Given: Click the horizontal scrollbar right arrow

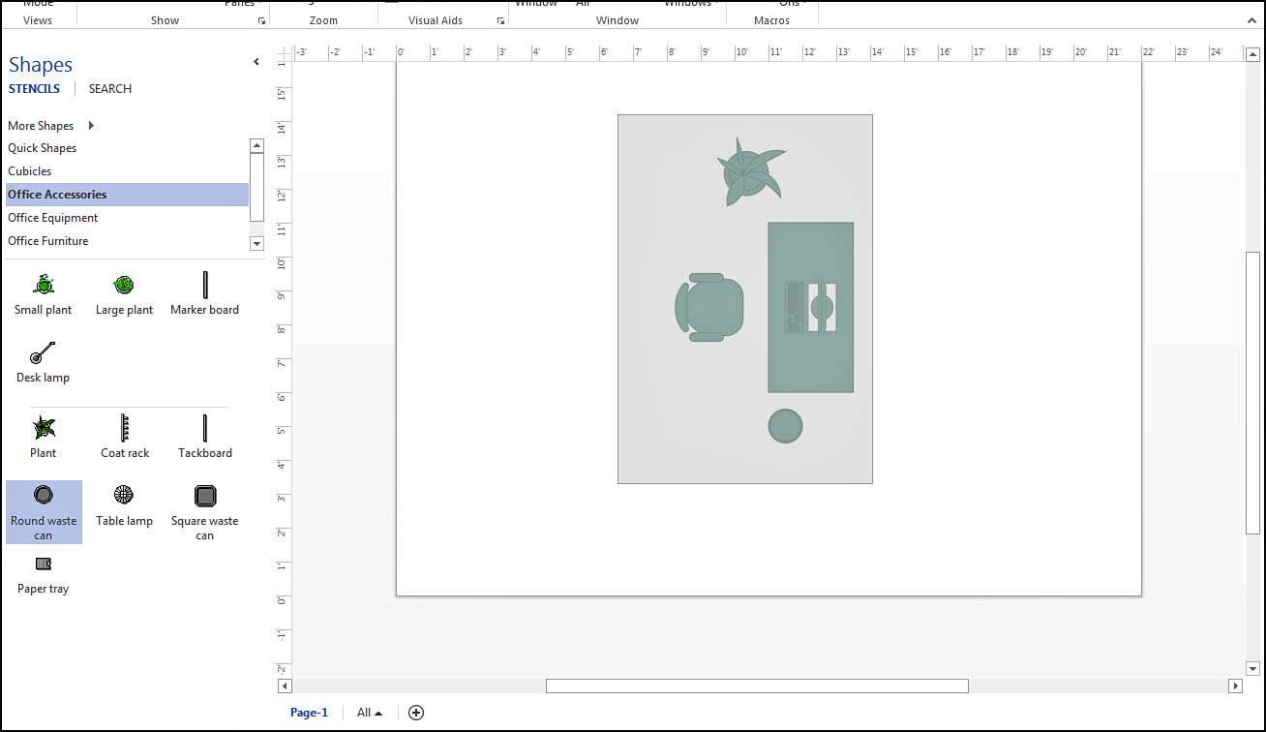Looking at the screenshot, I should (1235, 686).
